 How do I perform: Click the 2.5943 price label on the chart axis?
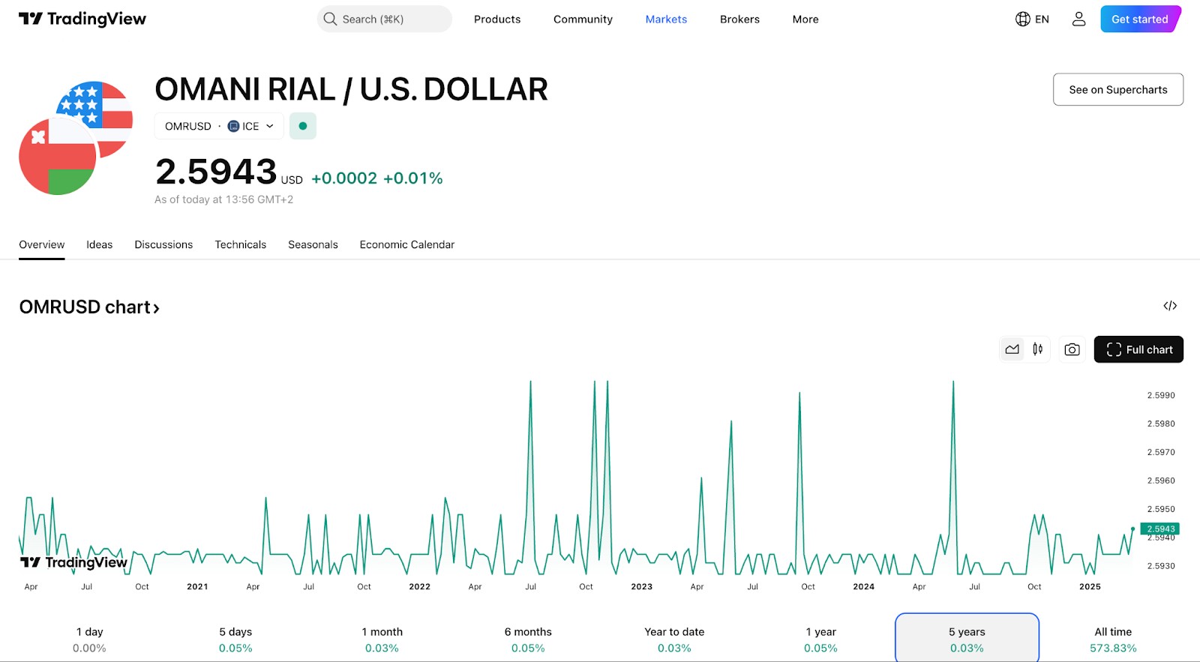coord(1160,529)
